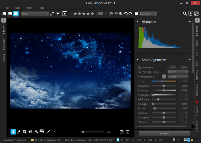Open the As Shot white balance dropdown

pyautogui.click(x=177, y=76)
